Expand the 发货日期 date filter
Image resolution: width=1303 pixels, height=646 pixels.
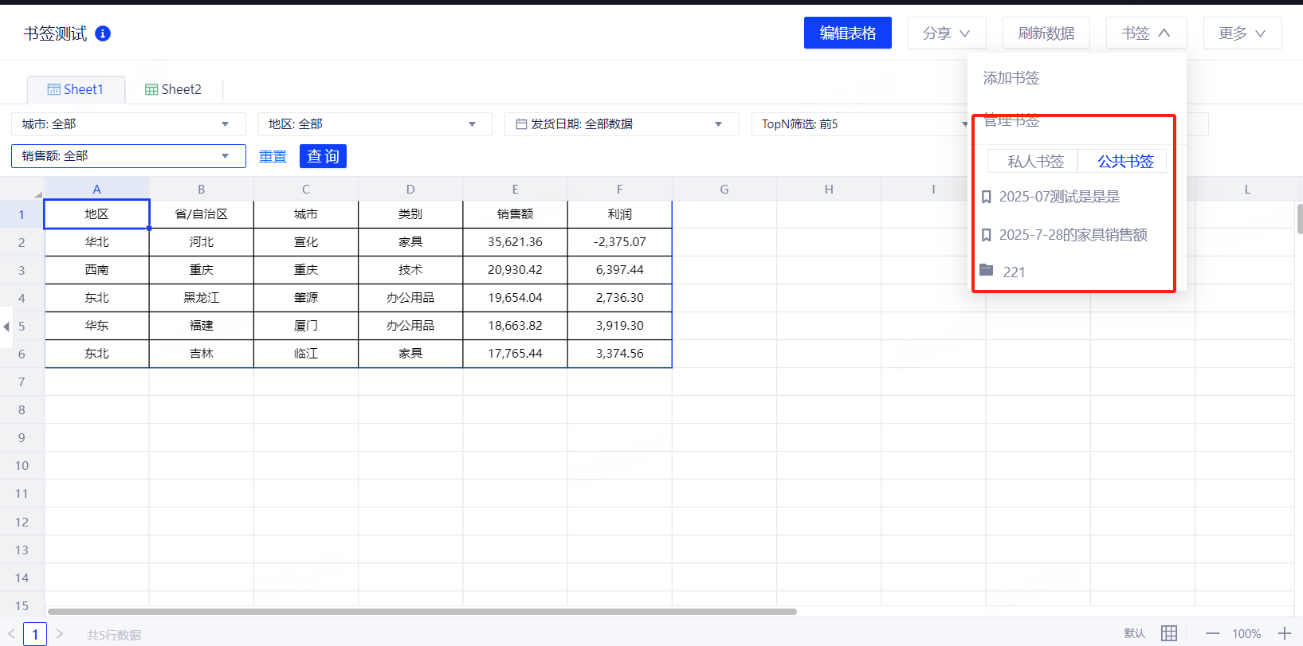pyautogui.click(x=620, y=124)
